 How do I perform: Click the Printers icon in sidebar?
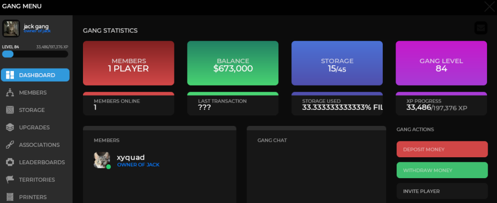coord(10,197)
